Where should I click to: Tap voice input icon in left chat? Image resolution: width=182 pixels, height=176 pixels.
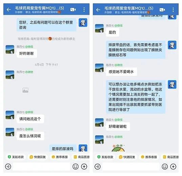(8, 167)
